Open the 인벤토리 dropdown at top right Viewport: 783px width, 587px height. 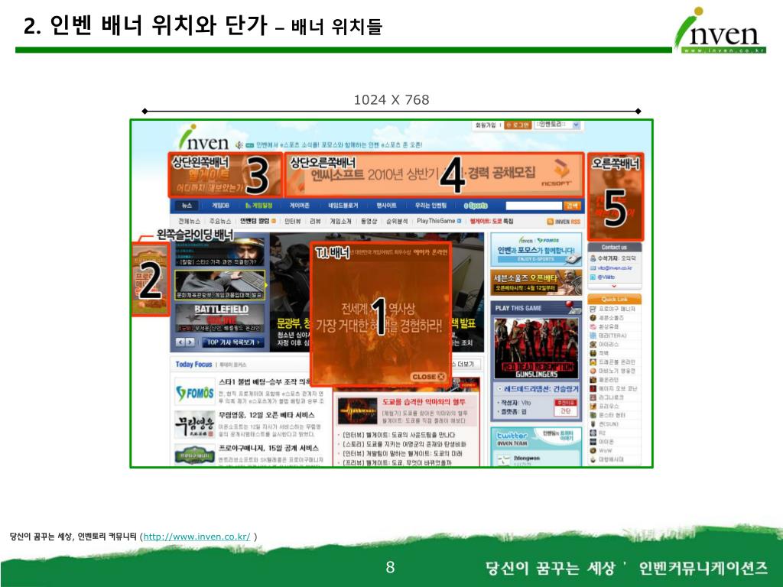tap(557, 125)
